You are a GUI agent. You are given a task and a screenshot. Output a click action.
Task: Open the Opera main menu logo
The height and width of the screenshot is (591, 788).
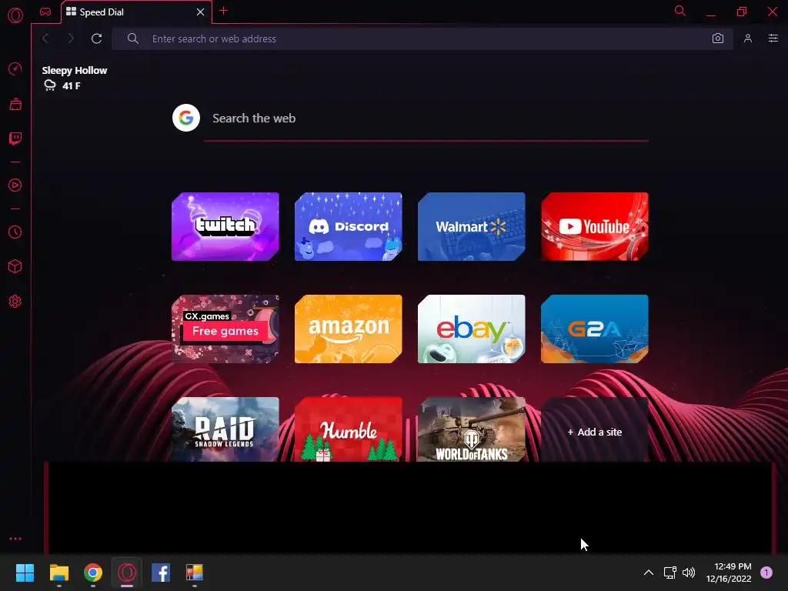[15, 15]
